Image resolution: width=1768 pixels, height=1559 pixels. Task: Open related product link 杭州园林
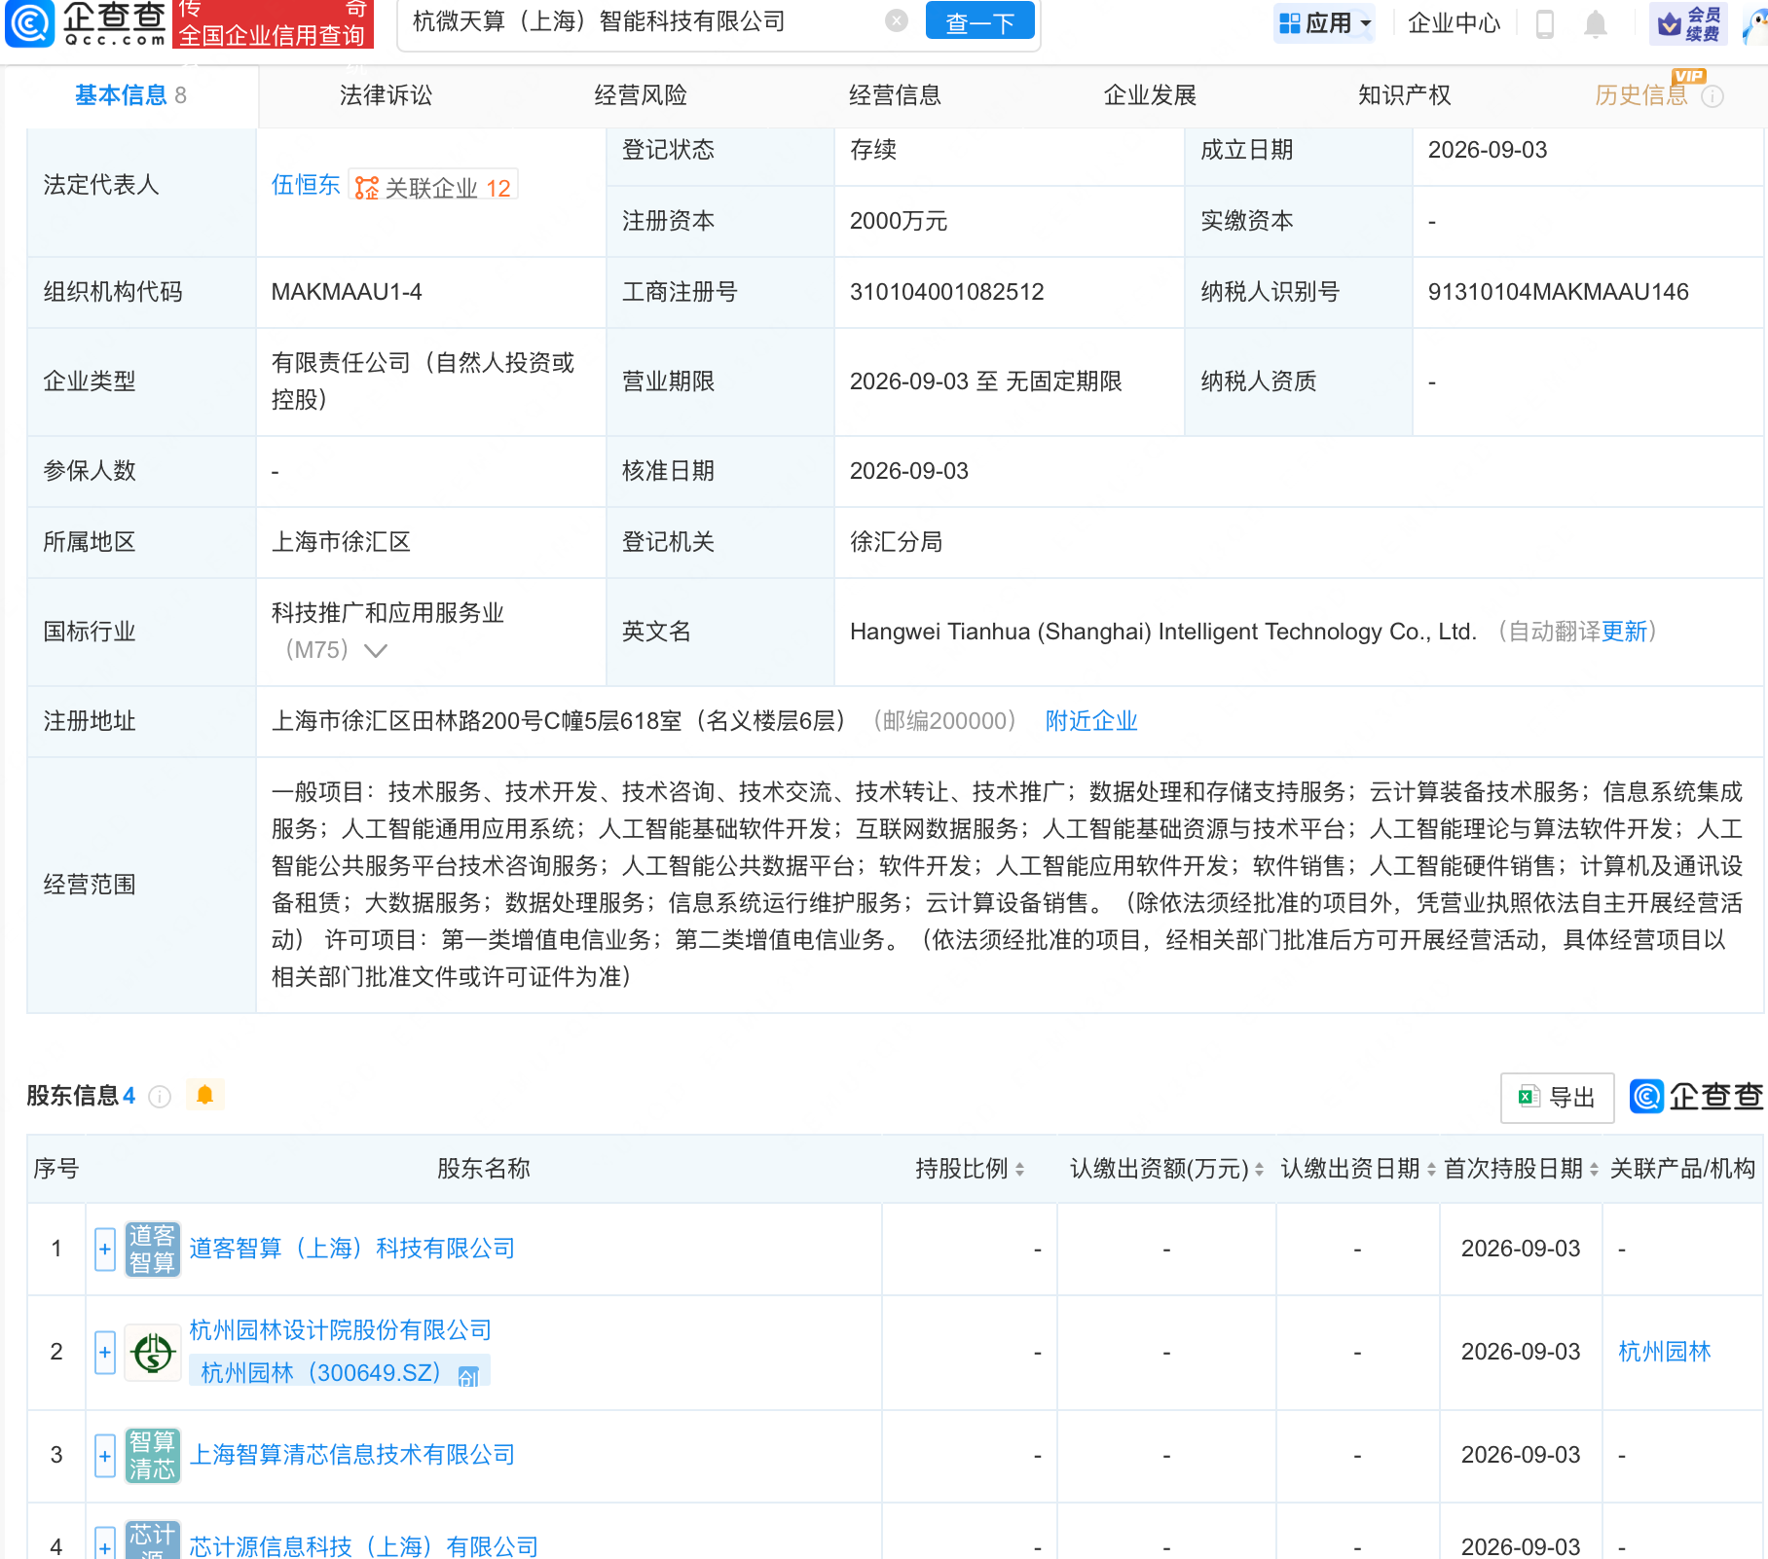(x=1664, y=1352)
